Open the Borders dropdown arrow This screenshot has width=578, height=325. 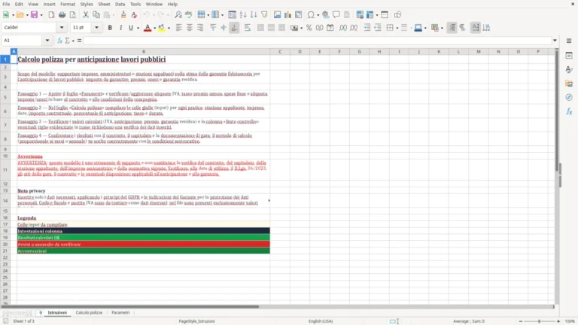(397, 28)
